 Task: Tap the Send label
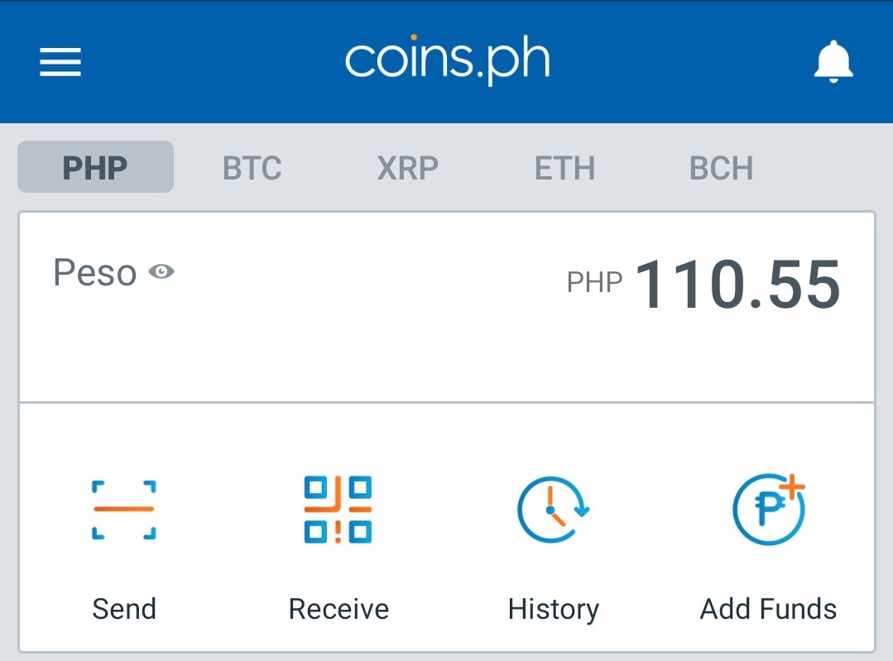point(124,609)
